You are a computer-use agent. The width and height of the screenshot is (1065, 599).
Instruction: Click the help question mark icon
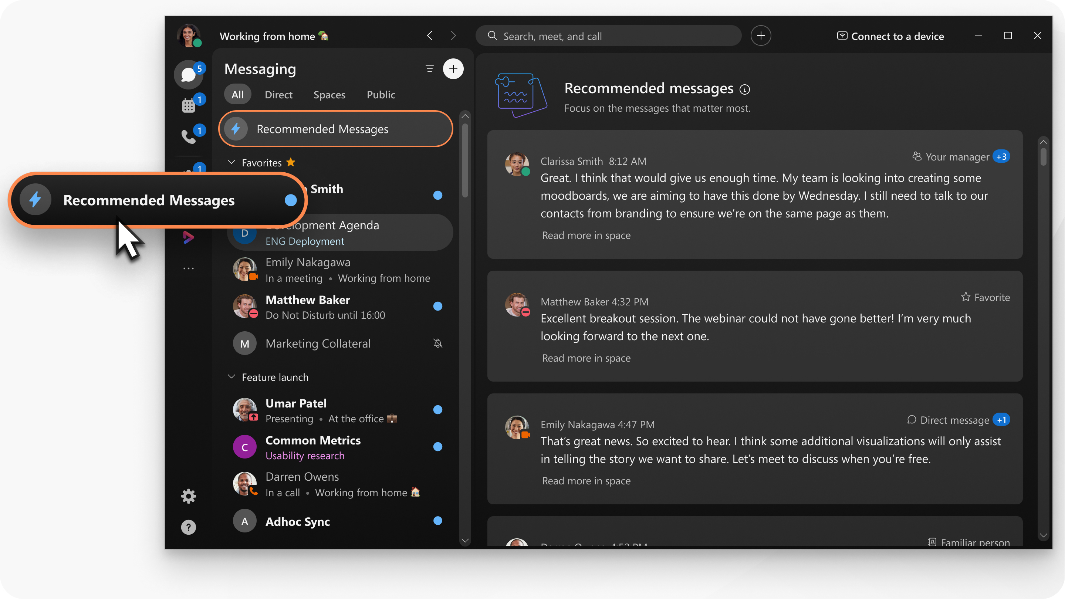(x=188, y=527)
